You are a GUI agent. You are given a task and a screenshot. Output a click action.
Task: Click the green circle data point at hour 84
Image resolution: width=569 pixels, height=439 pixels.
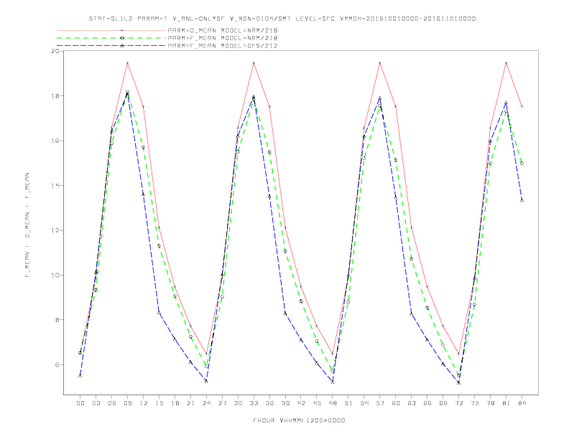point(522,164)
